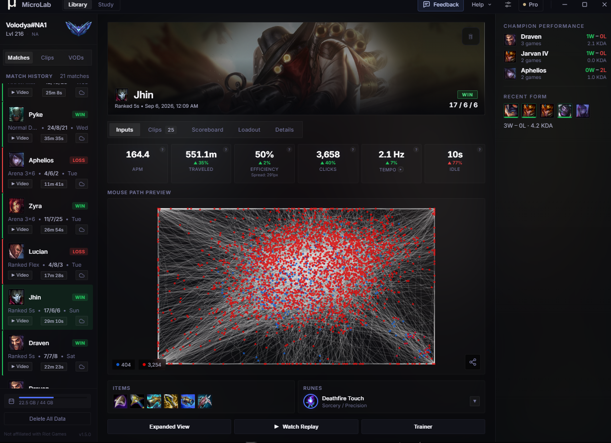
Task: Select the Clips 25 tab
Action: coord(162,130)
